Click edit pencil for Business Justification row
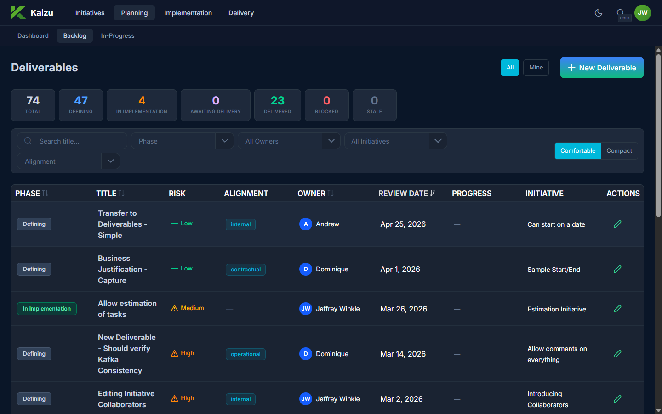Image resolution: width=662 pixels, height=414 pixels. (617, 269)
